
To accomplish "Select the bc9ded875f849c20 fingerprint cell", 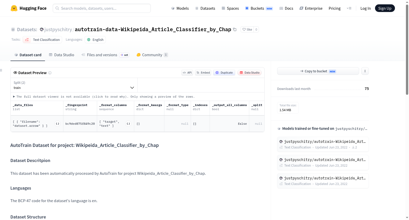I will (80, 124).
